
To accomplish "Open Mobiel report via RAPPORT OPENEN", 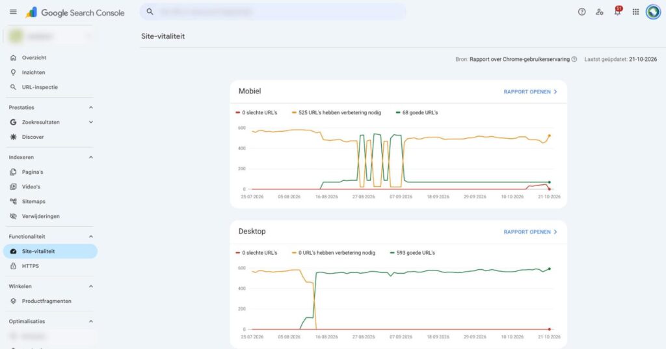I will point(530,92).
